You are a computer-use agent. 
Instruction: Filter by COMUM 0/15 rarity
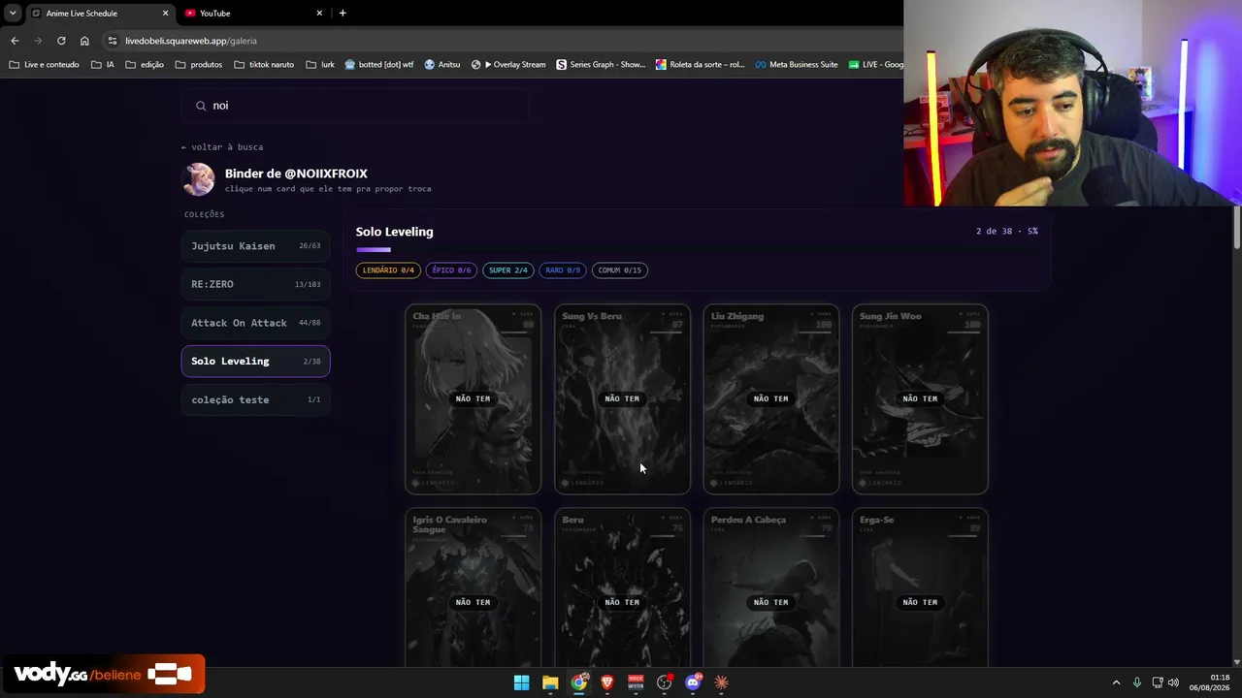coord(620,270)
